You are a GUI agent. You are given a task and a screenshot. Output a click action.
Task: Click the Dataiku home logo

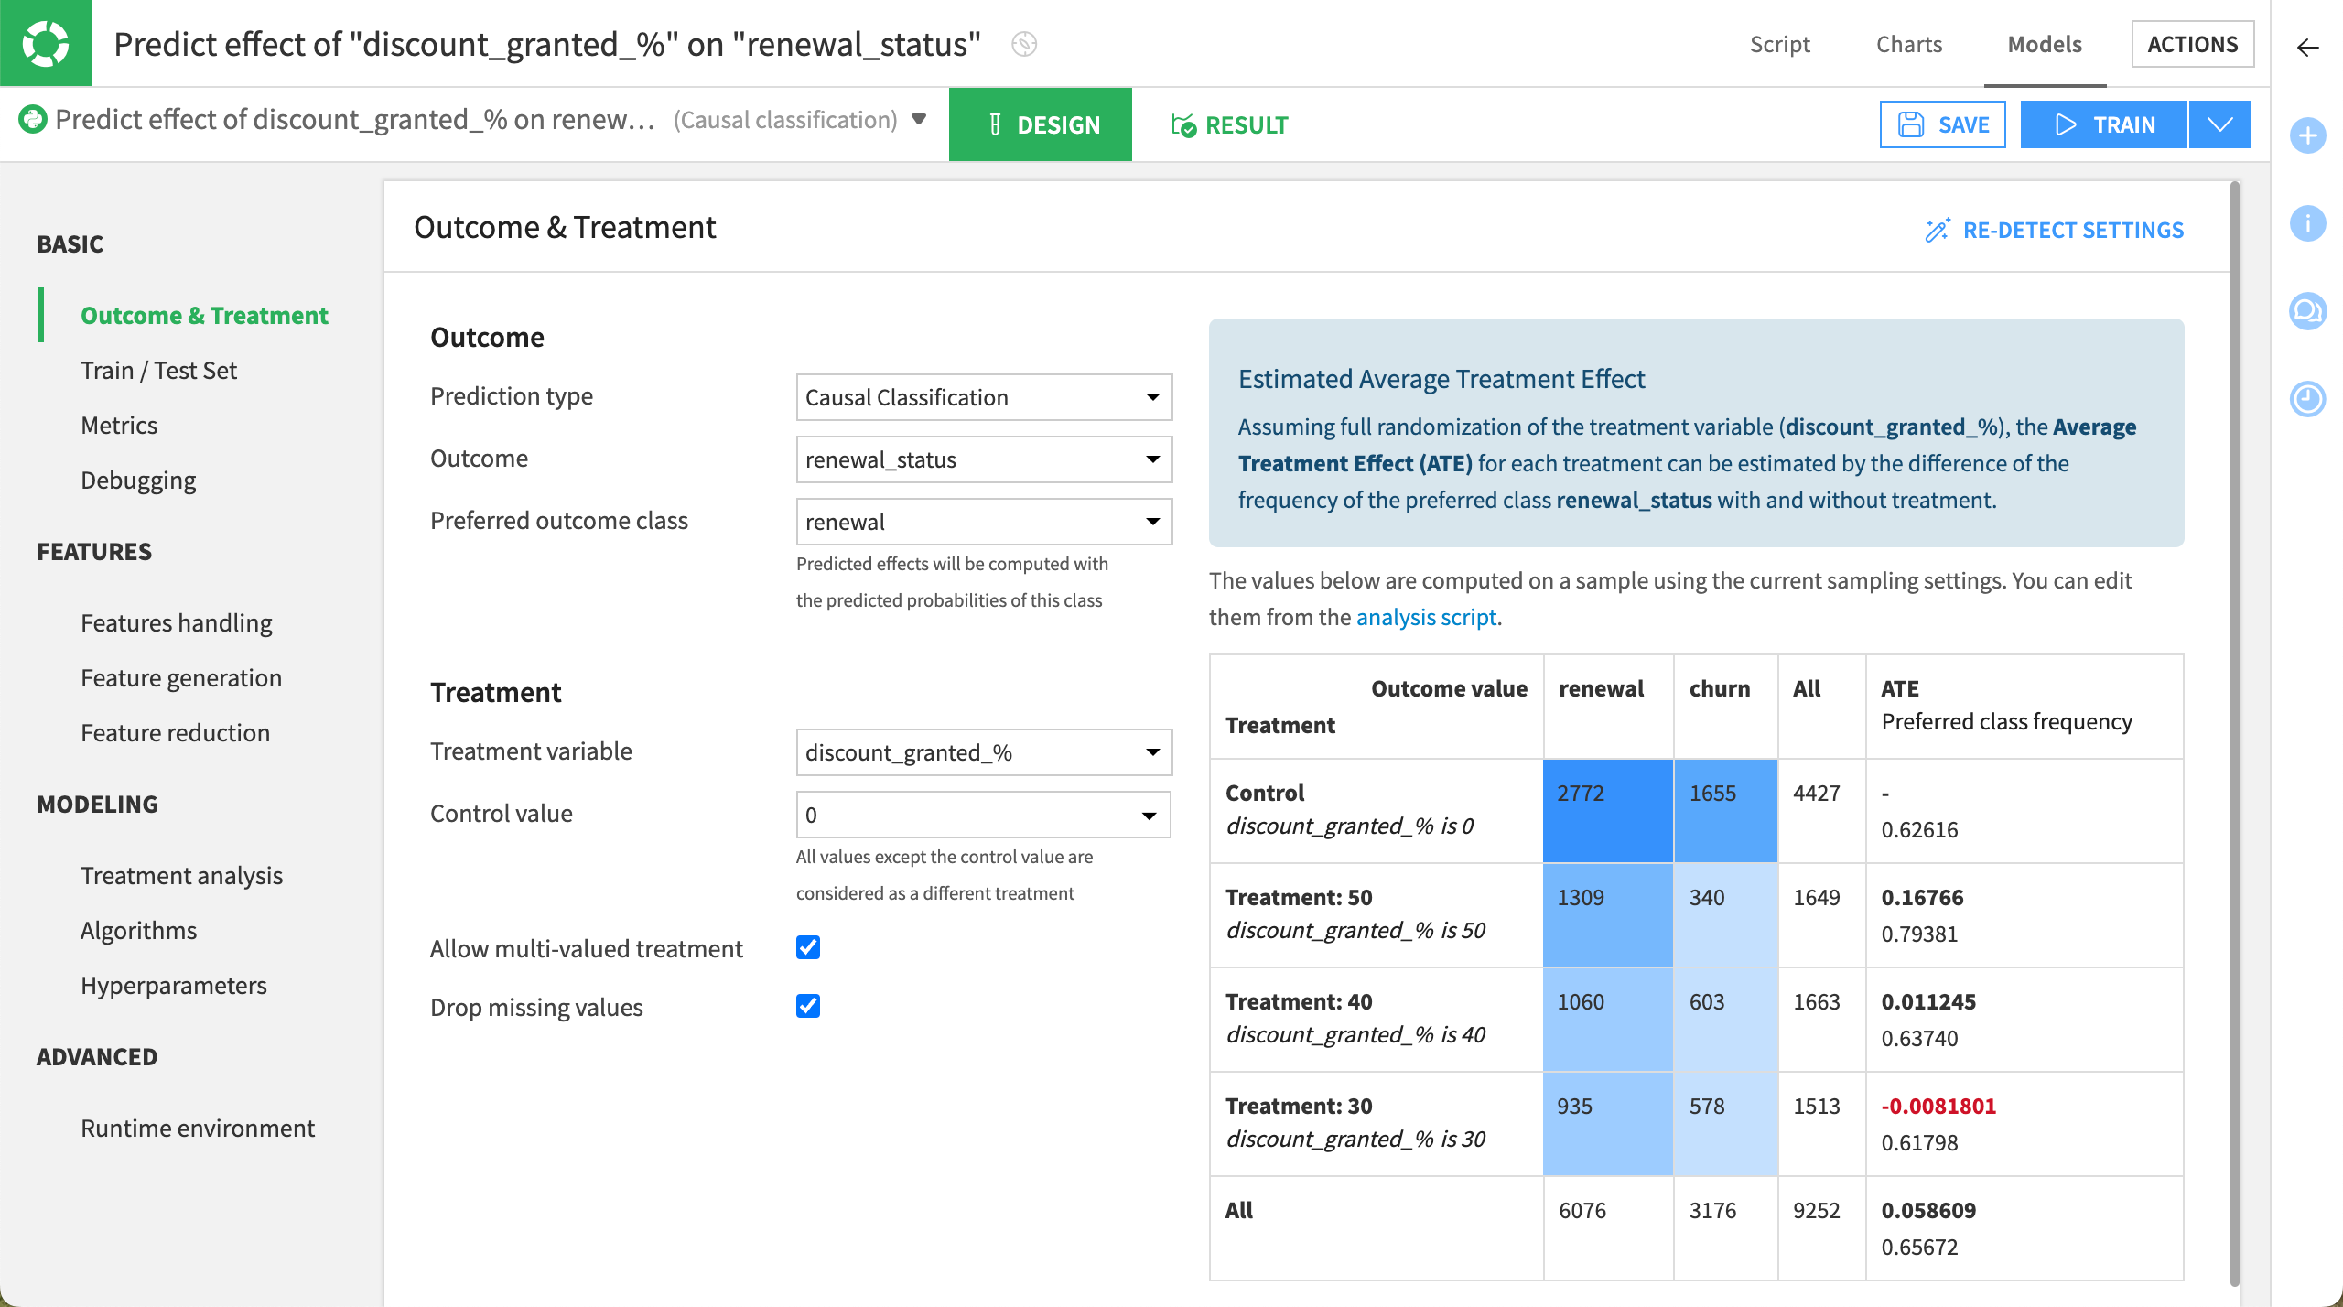(45, 43)
